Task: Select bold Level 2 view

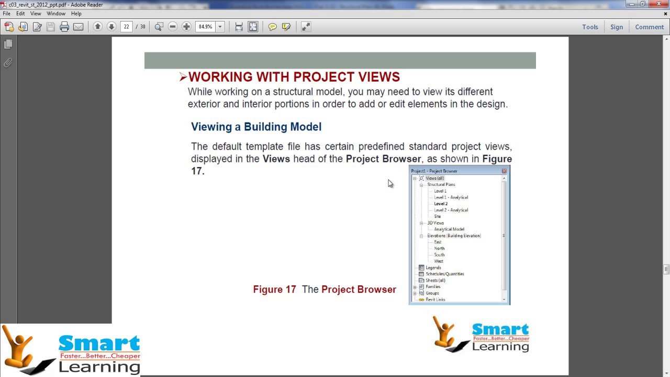Action: [441, 204]
